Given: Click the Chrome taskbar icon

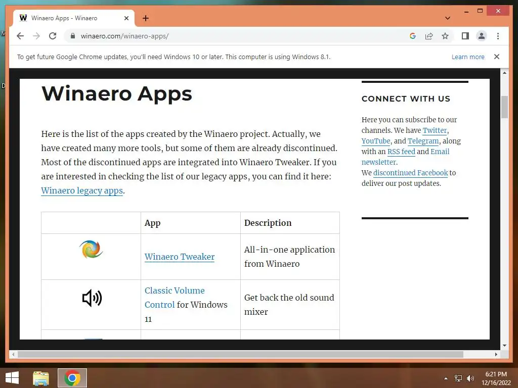Looking at the screenshot, I should (x=72, y=378).
